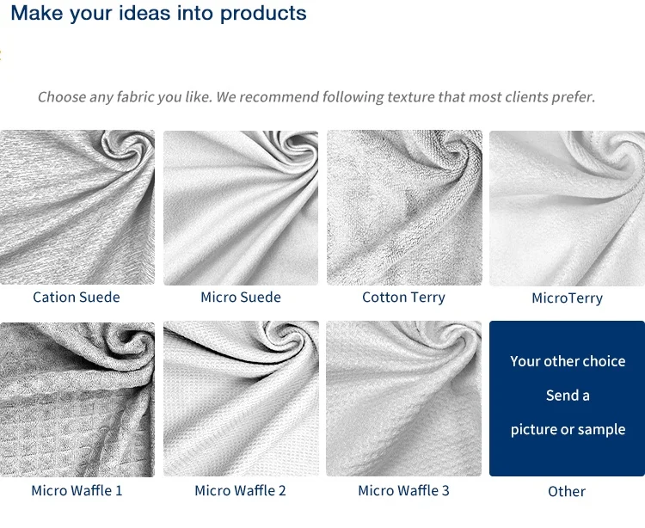Click the "Micro Suede" caption
This screenshot has width=645, height=528.
(x=241, y=298)
